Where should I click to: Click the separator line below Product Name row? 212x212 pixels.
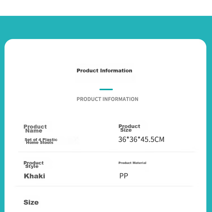coord(107,152)
